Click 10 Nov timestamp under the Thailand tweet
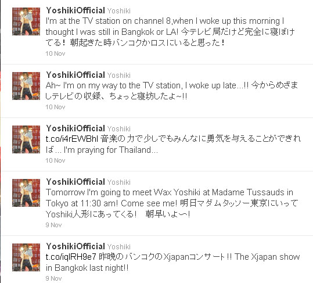This screenshot has height=283, width=313. 55,160
